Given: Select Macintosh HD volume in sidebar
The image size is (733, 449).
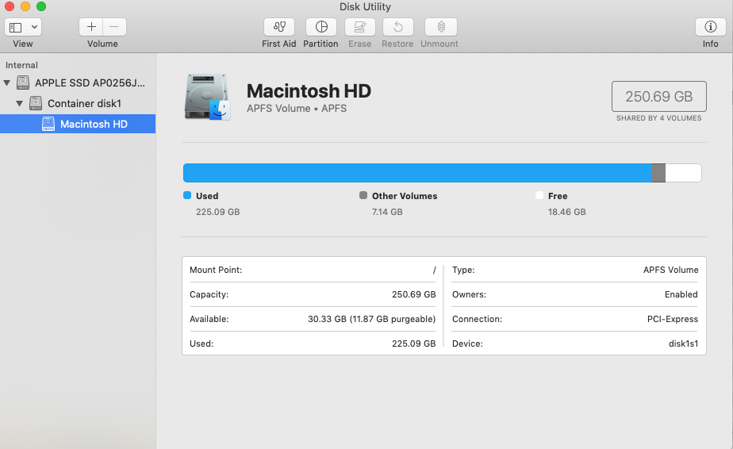Looking at the screenshot, I should click(78, 124).
